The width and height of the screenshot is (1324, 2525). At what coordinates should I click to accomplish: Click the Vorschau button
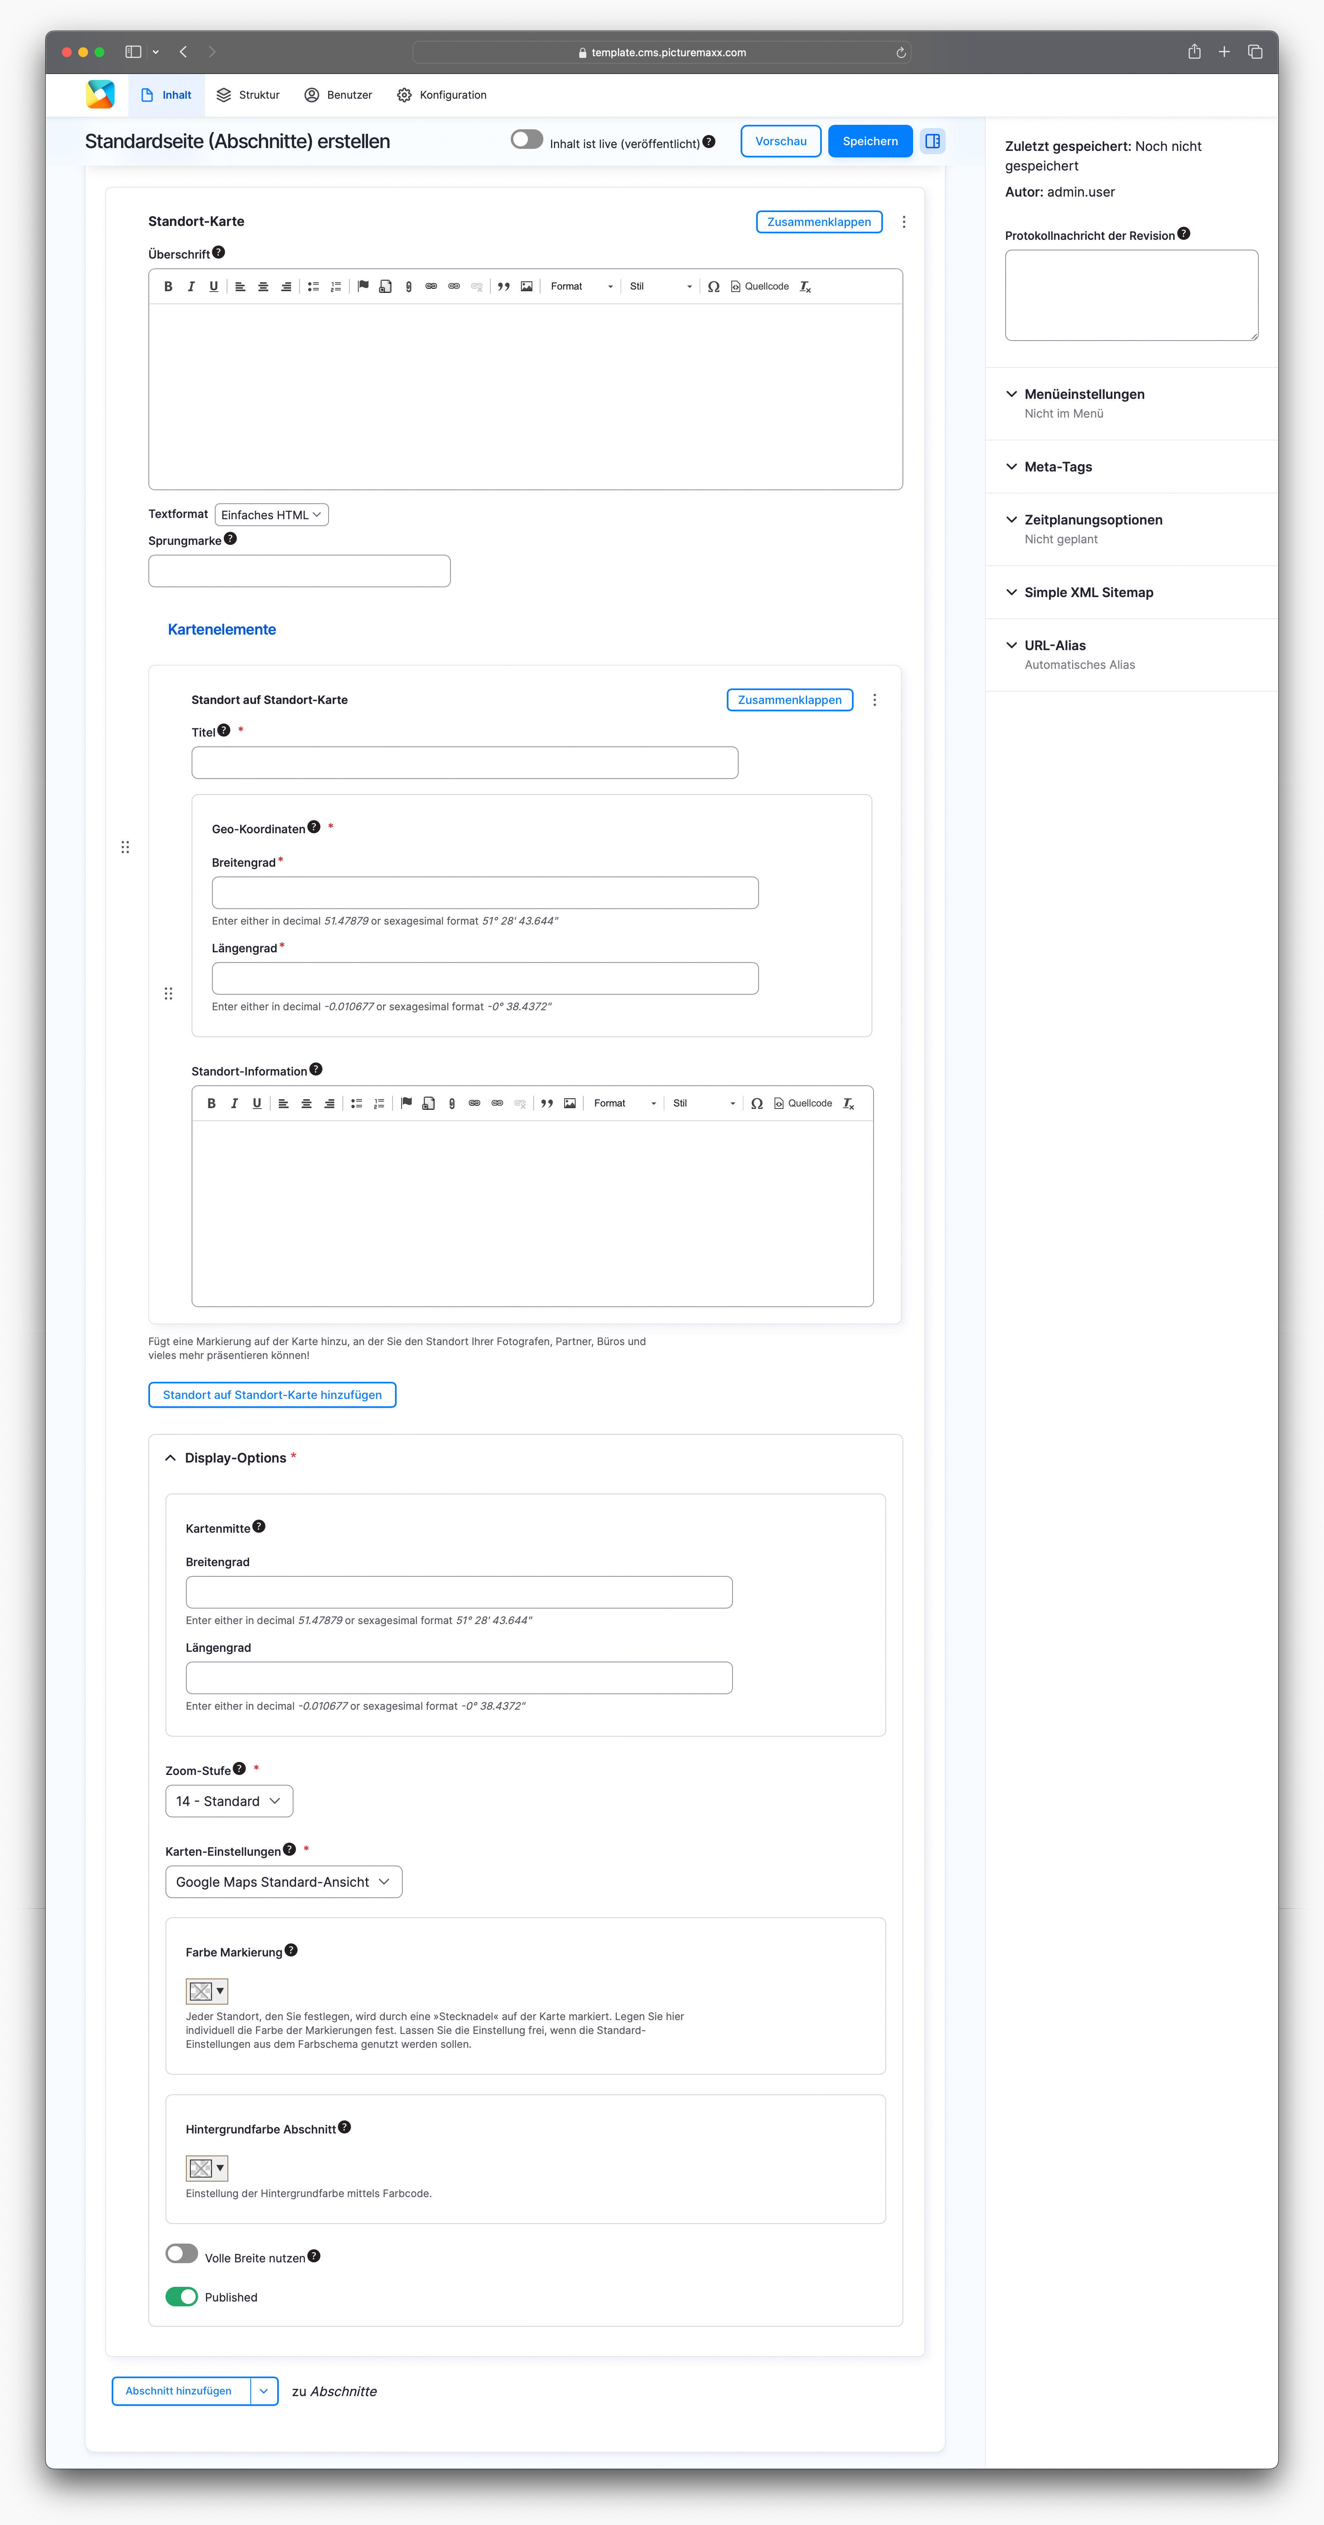[x=780, y=141]
